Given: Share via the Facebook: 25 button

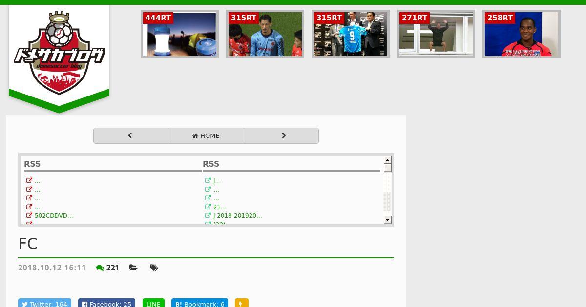Looking at the screenshot, I should (x=106, y=304).
